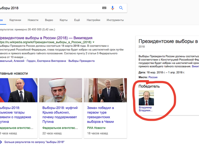This screenshot has width=199, height=149.
Task: Open the Настройки dropdown
Action: pos(93,20)
